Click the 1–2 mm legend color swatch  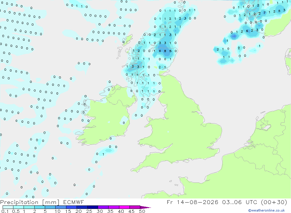pos(29,207)
